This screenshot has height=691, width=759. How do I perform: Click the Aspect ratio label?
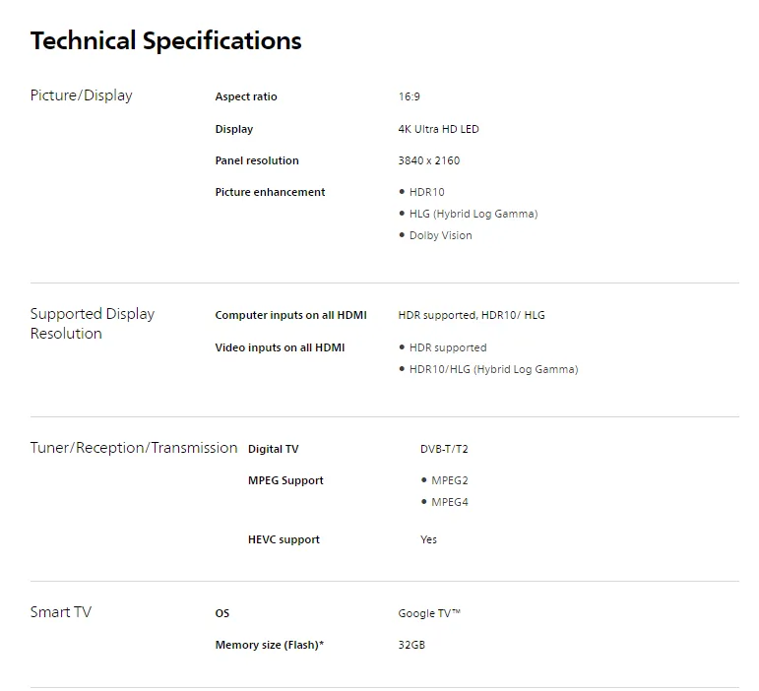pos(246,96)
